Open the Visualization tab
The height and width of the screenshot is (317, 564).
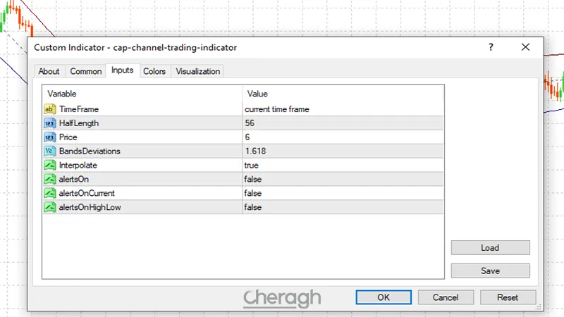click(198, 71)
